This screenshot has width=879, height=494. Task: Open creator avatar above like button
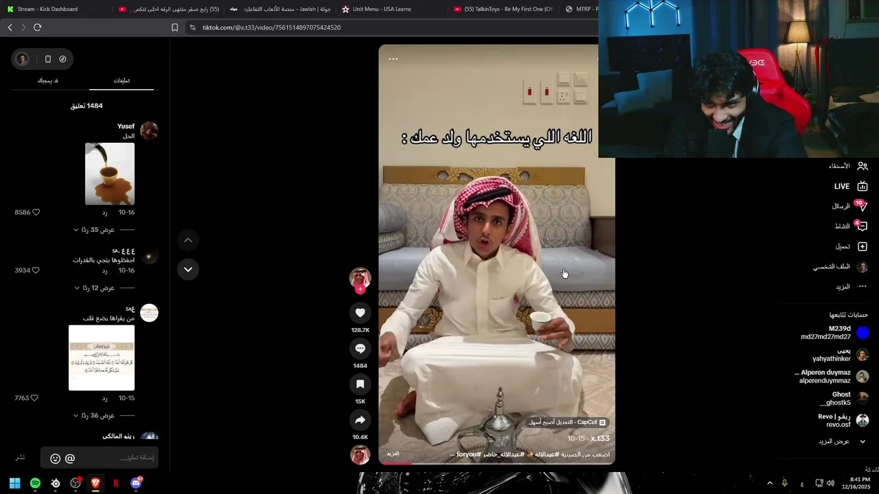coord(360,277)
